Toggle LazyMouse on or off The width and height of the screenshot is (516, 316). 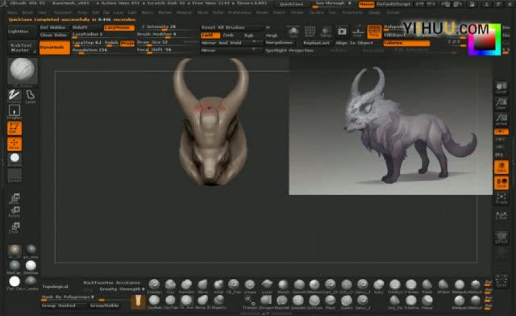point(119,28)
